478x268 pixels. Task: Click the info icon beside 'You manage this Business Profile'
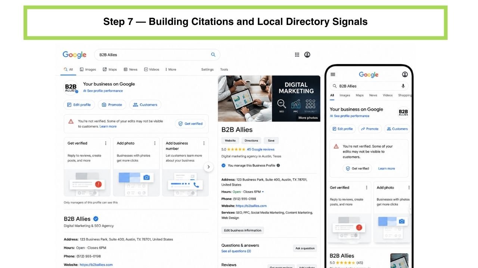coord(278,165)
